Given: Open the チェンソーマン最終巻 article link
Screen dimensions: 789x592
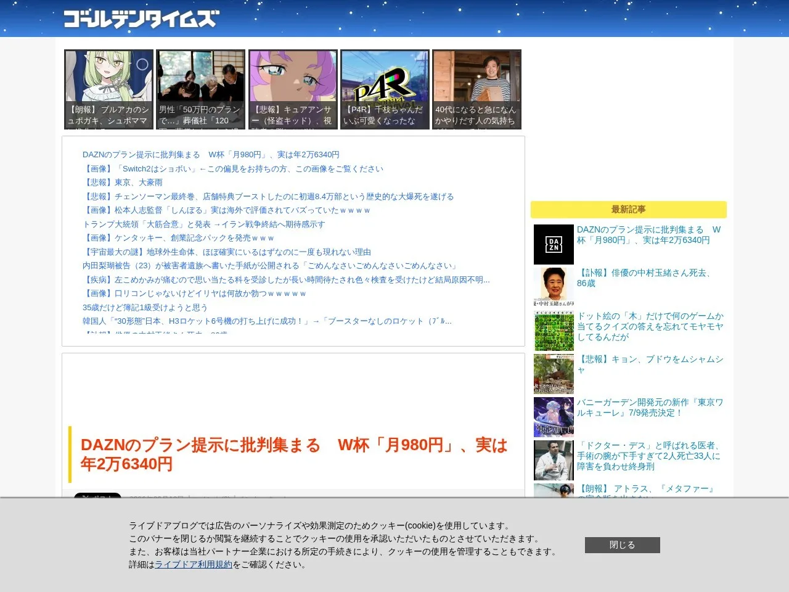Looking at the screenshot, I should coord(268,196).
